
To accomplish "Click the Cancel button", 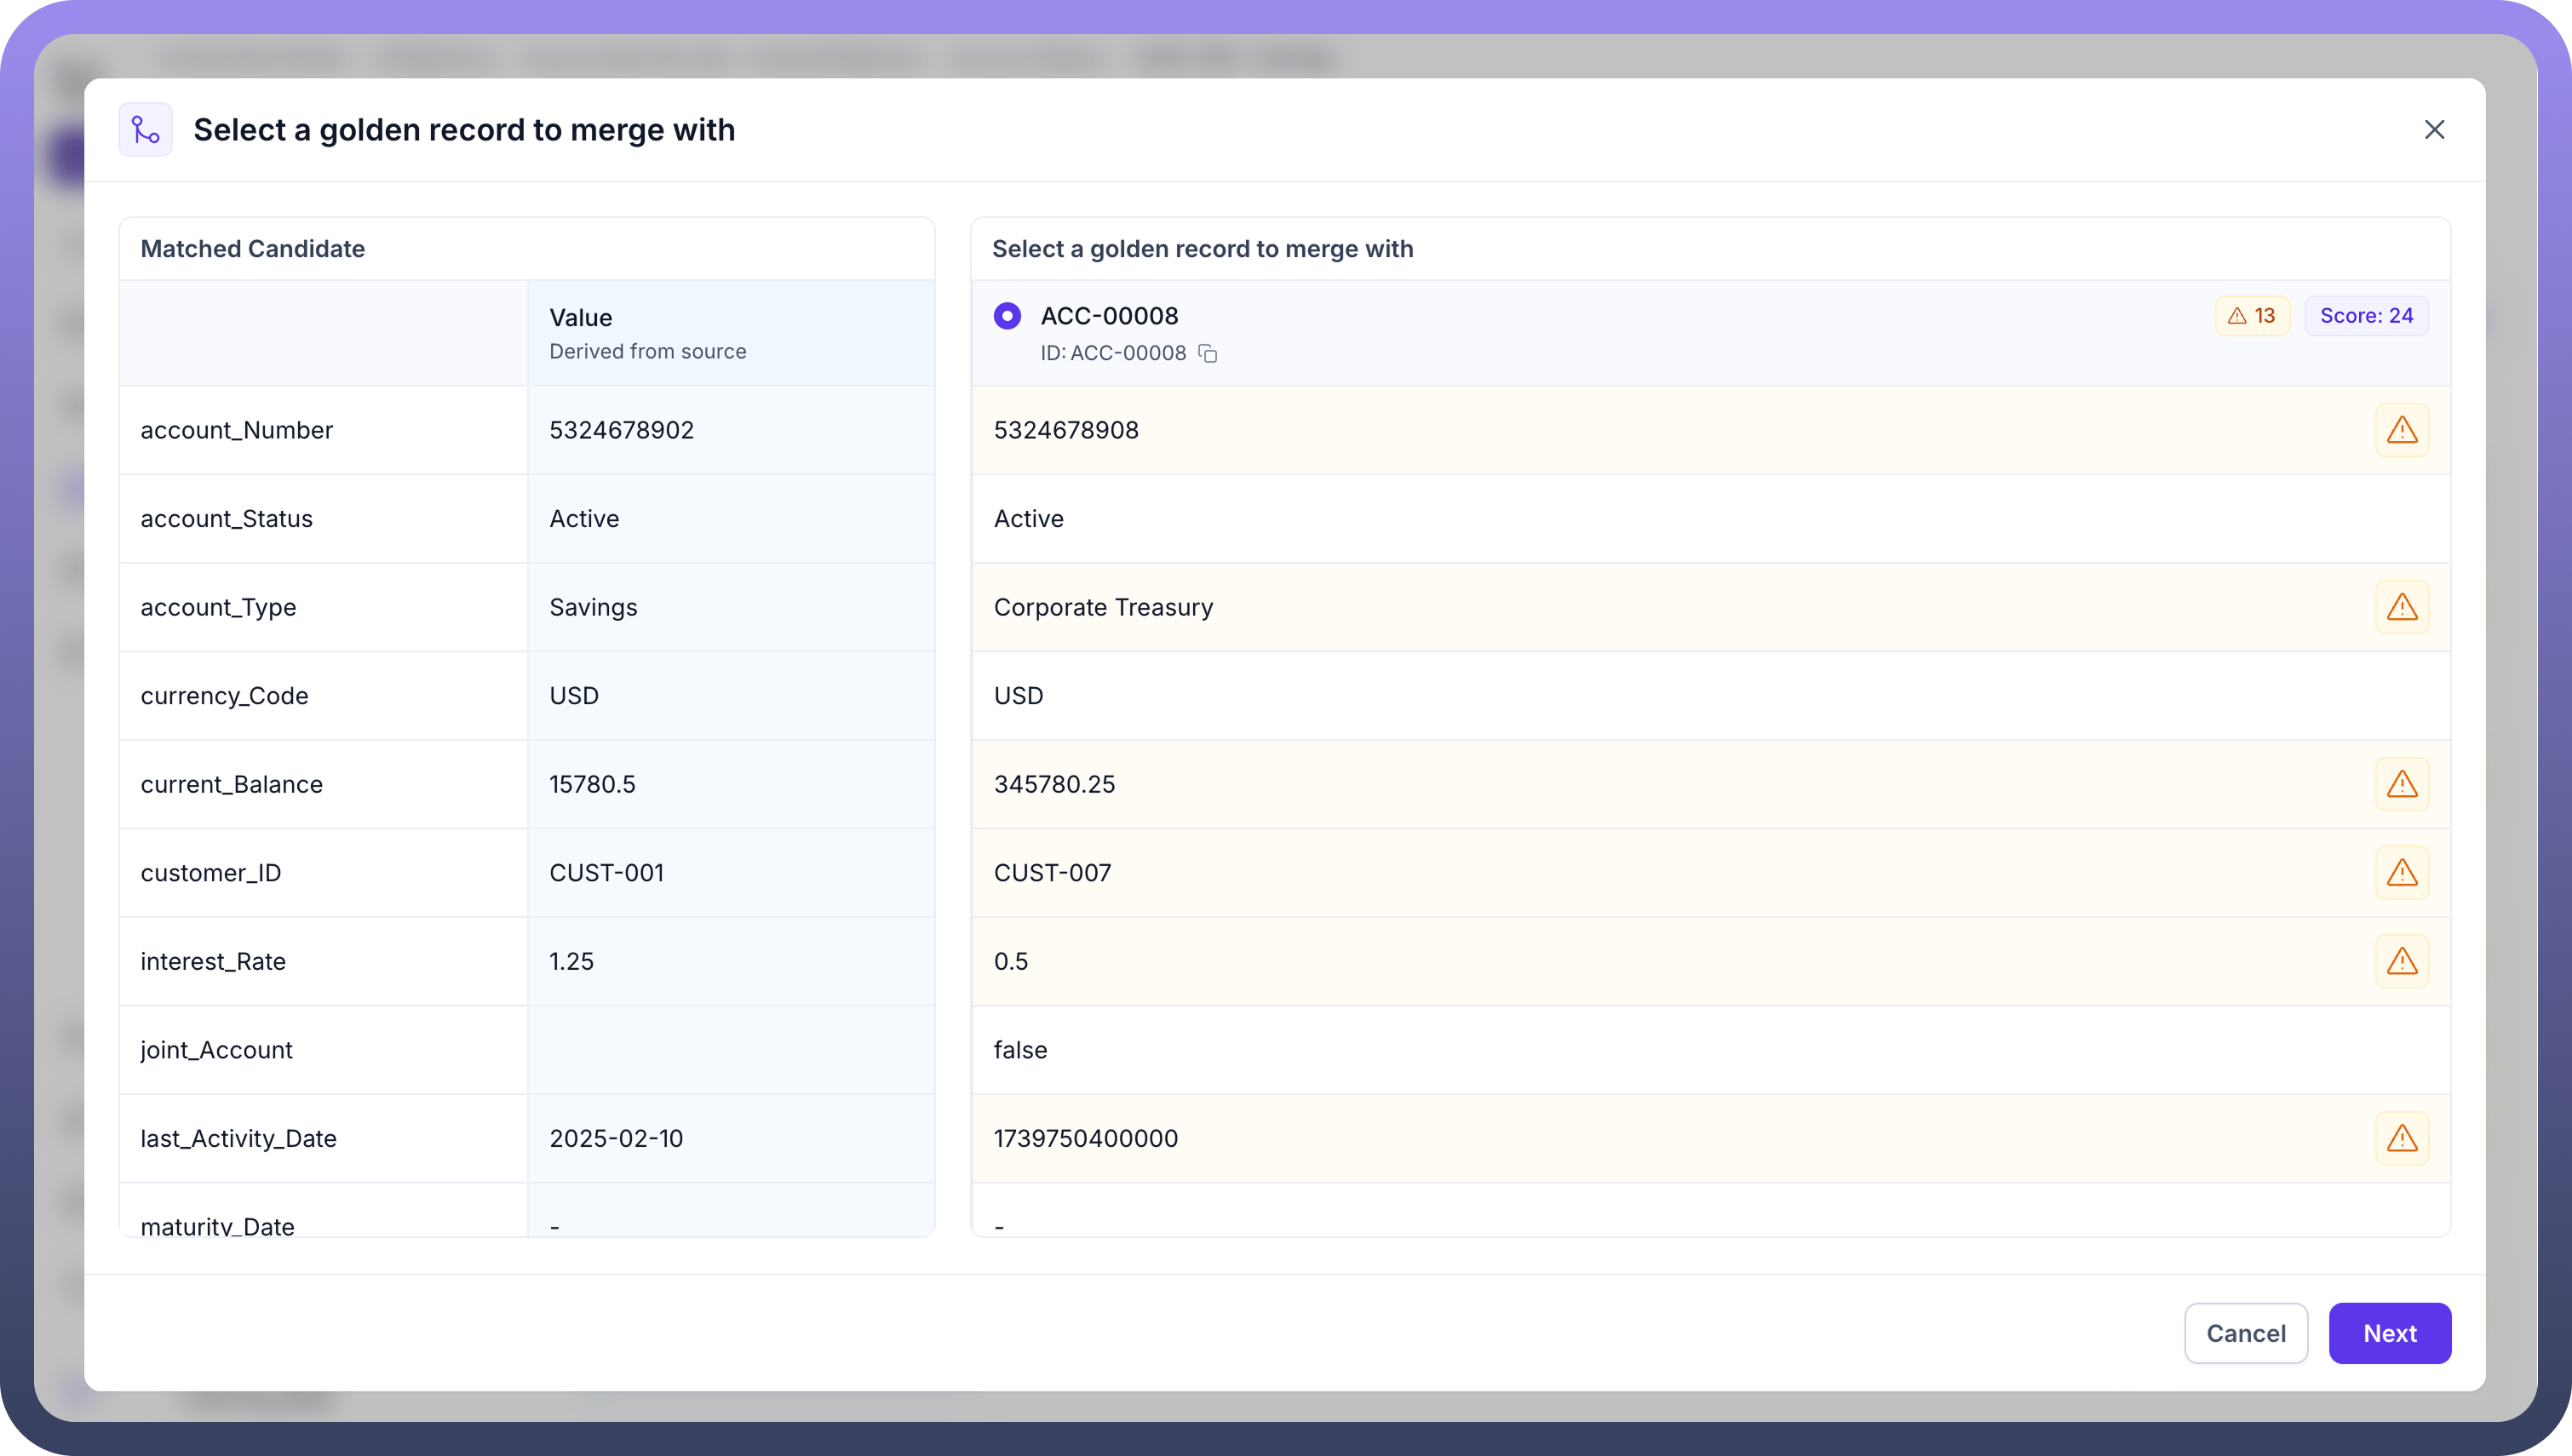I will 2246,1333.
